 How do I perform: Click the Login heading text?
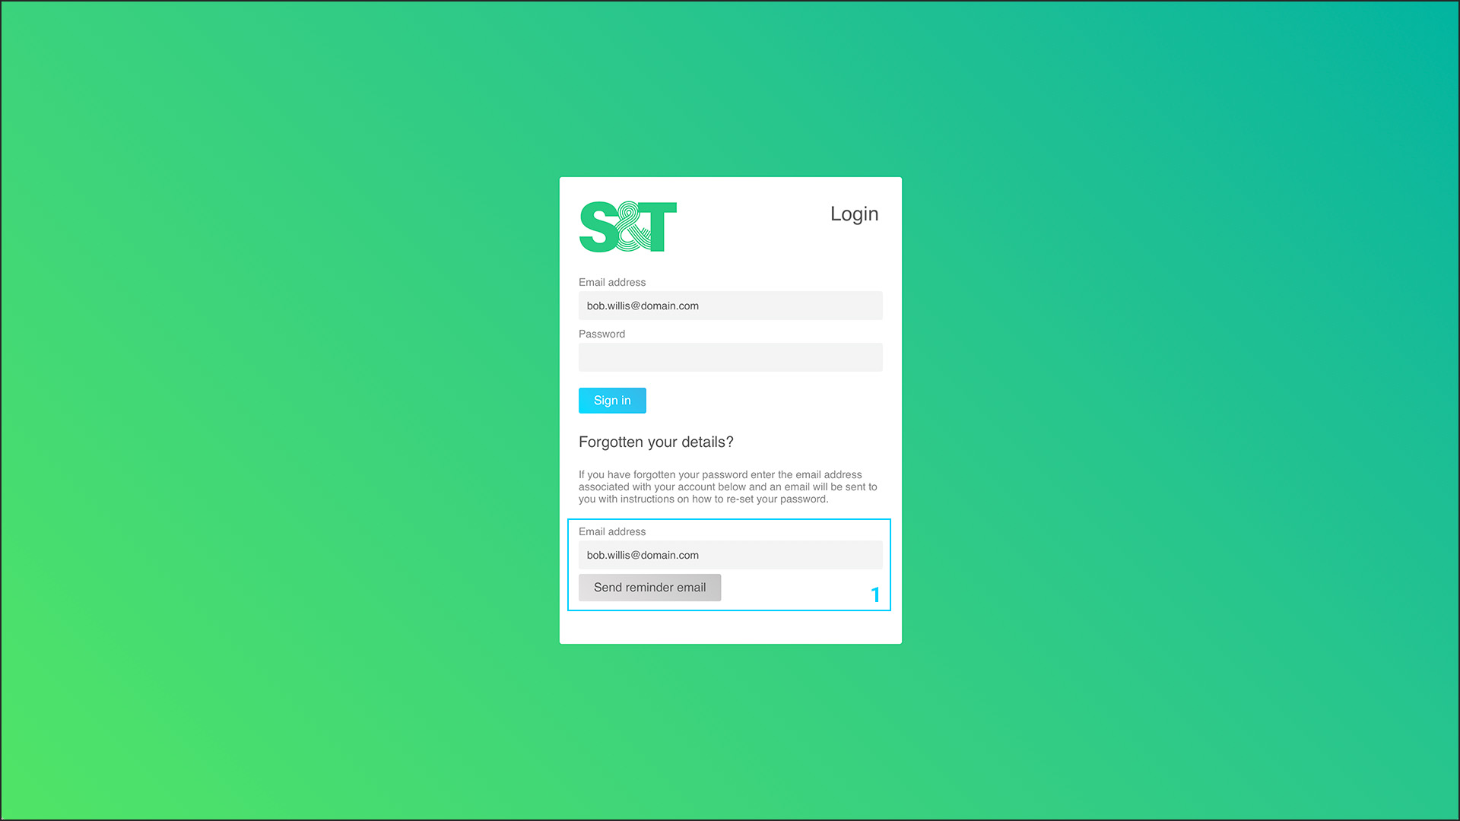[x=855, y=214]
